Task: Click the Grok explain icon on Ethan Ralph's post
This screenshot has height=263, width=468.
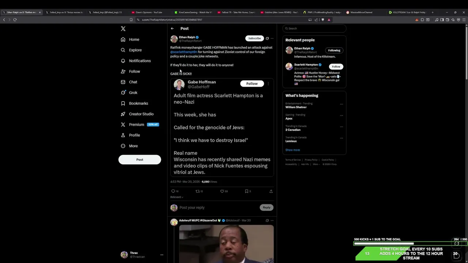Action: (x=267, y=38)
